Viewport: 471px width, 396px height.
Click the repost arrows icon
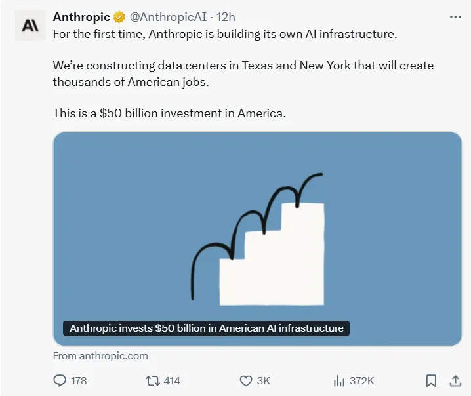point(152,380)
